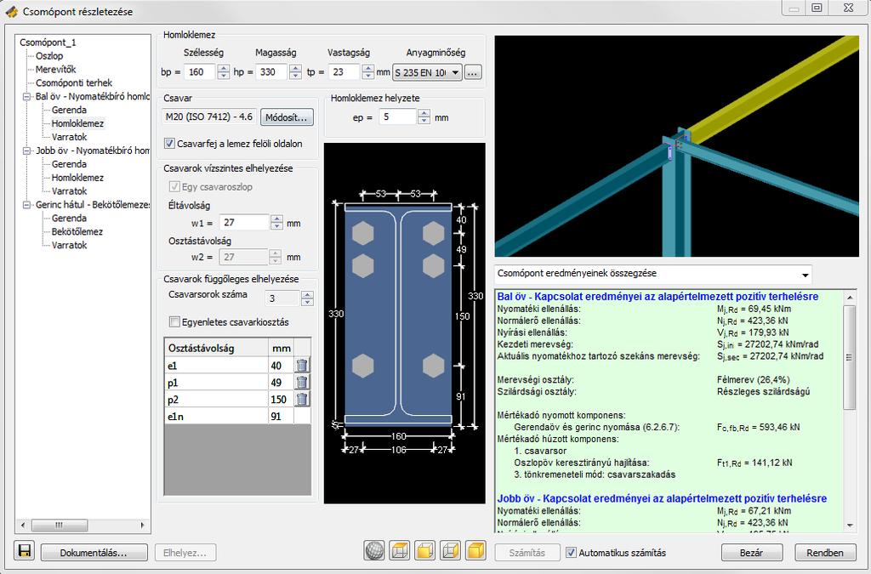Click the material browse ... button

coord(473,72)
